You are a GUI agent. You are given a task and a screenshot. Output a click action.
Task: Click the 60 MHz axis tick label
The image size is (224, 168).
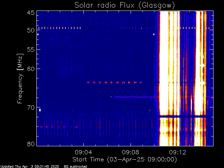(31, 69)
